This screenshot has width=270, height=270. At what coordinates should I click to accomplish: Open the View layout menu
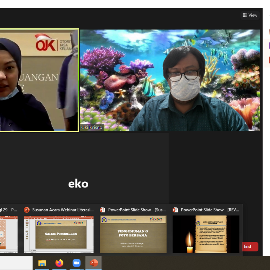(250, 15)
